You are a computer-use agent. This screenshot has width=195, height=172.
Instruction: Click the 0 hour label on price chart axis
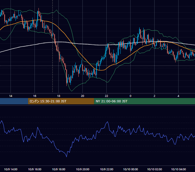pyautogui.click(x=130, y=96)
